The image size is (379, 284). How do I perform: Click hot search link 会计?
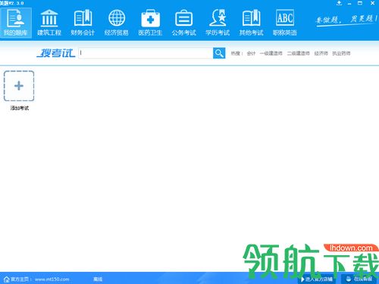[251, 53]
